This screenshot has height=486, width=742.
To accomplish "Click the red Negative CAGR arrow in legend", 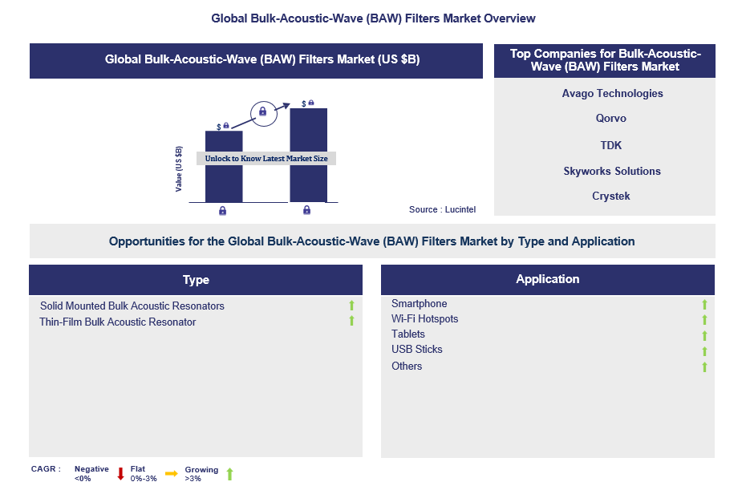I will pyautogui.click(x=120, y=473).
